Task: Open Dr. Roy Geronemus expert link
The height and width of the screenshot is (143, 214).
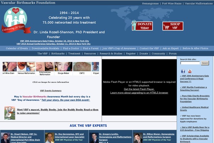Action: pos(70,135)
